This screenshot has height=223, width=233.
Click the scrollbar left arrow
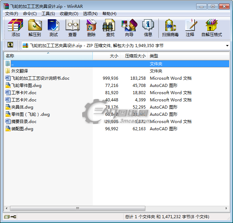point(7,208)
